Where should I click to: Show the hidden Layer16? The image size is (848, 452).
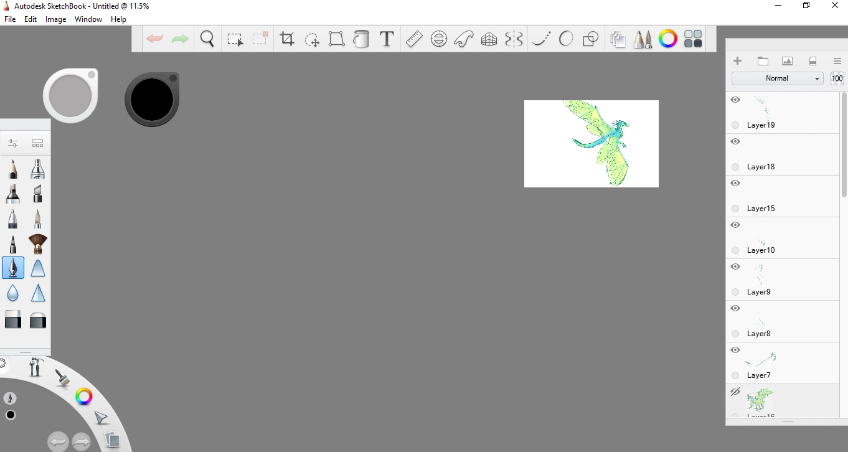pyautogui.click(x=735, y=392)
